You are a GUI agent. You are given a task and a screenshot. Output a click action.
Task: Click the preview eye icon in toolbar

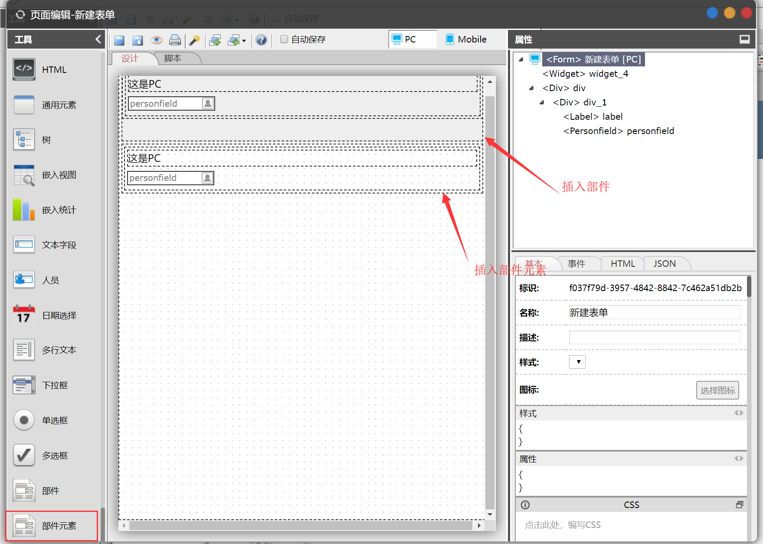coord(157,40)
